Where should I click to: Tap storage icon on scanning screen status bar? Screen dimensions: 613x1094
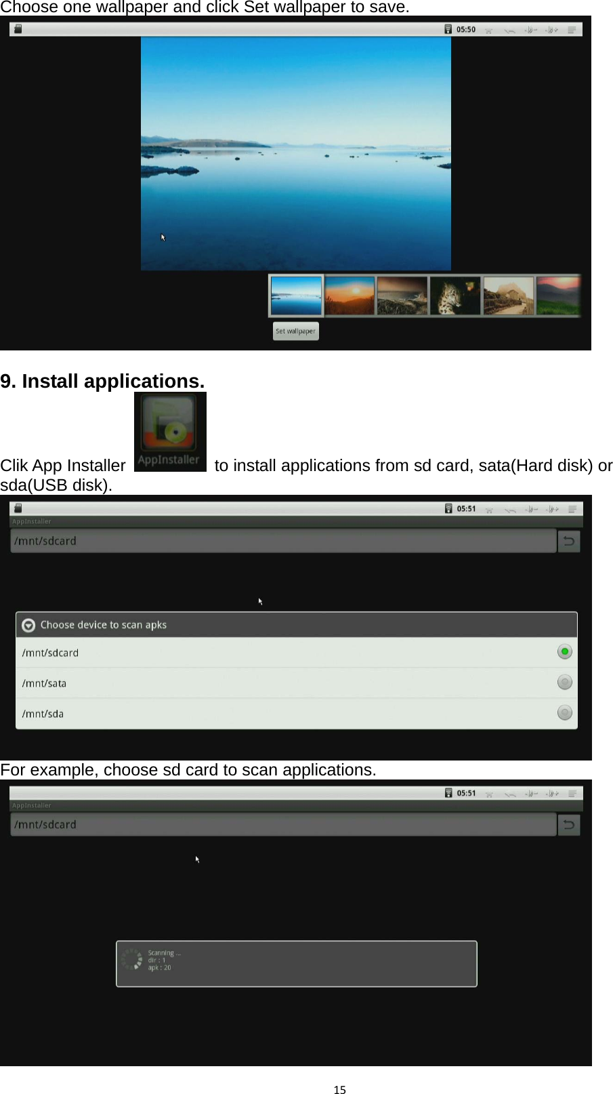click(x=448, y=793)
